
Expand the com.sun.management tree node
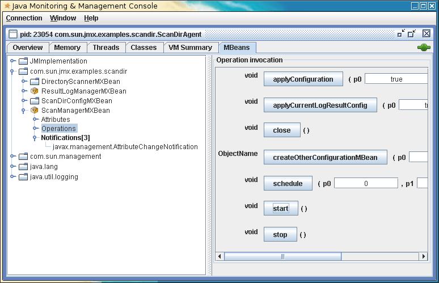12,157
